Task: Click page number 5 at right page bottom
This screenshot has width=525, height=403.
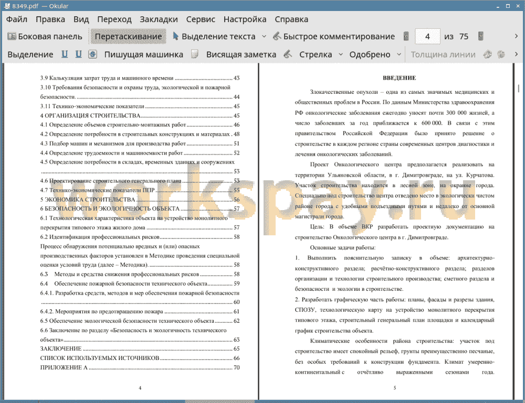Action: click(395, 388)
